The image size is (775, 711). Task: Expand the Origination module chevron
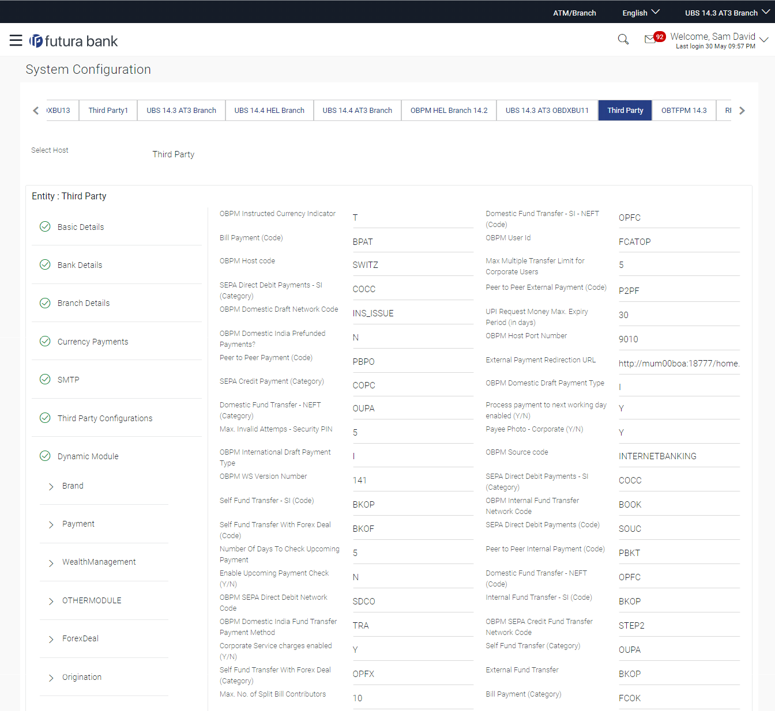point(51,678)
